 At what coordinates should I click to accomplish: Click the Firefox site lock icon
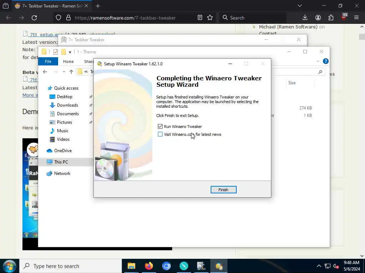[x=68, y=18]
